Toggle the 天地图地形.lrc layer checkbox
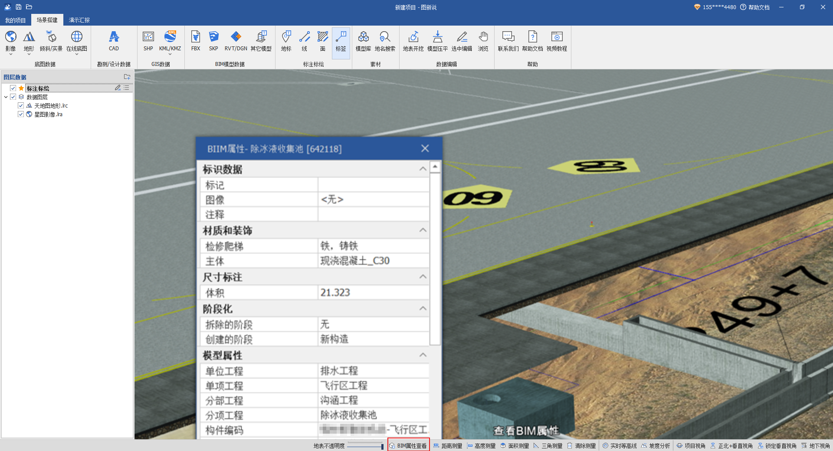This screenshot has width=833, height=451. [x=20, y=105]
